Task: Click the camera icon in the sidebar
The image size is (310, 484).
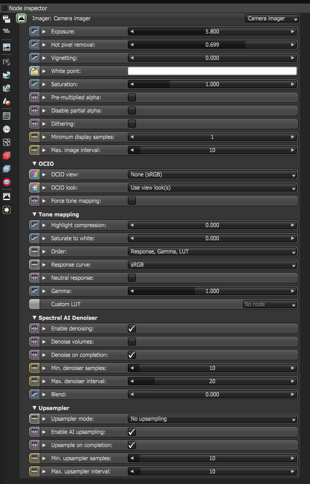Action: pos(7,61)
